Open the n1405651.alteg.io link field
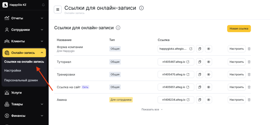This screenshot has width=270, height=125. [x=176, y=87]
